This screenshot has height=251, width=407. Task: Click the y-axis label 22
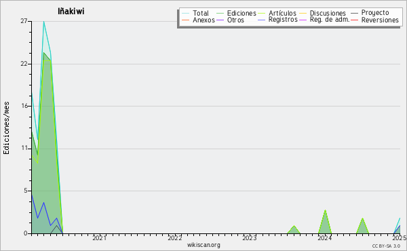coord(24,64)
